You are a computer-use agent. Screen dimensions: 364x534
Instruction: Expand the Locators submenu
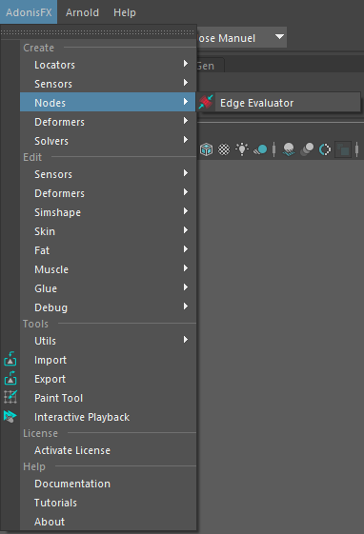coord(108,65)
